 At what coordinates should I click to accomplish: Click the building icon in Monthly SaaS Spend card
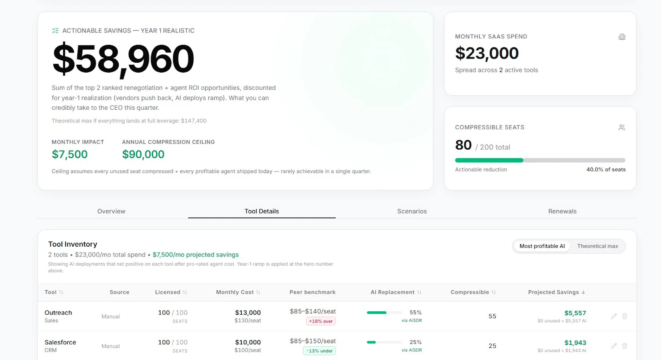(x=622, y=37)
